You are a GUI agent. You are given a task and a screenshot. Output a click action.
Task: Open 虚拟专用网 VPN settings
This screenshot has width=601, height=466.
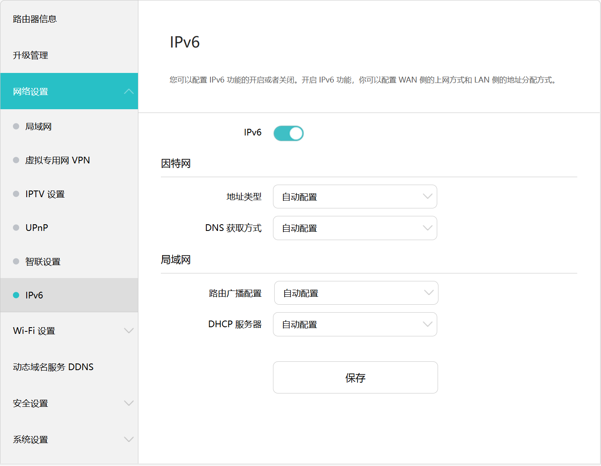click(x=69, y=160)
